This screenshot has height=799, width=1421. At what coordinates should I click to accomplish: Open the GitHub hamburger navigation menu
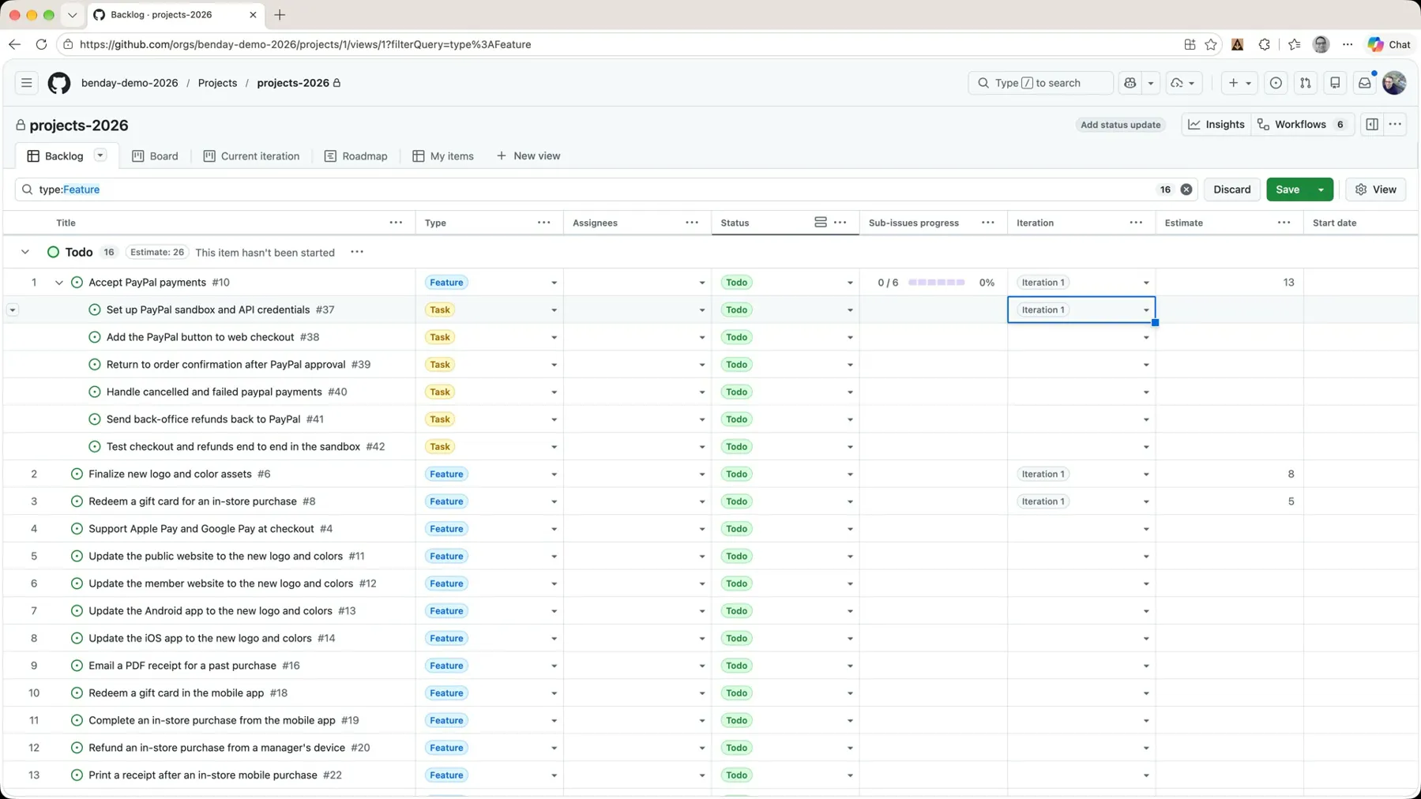tap(26, 83)
